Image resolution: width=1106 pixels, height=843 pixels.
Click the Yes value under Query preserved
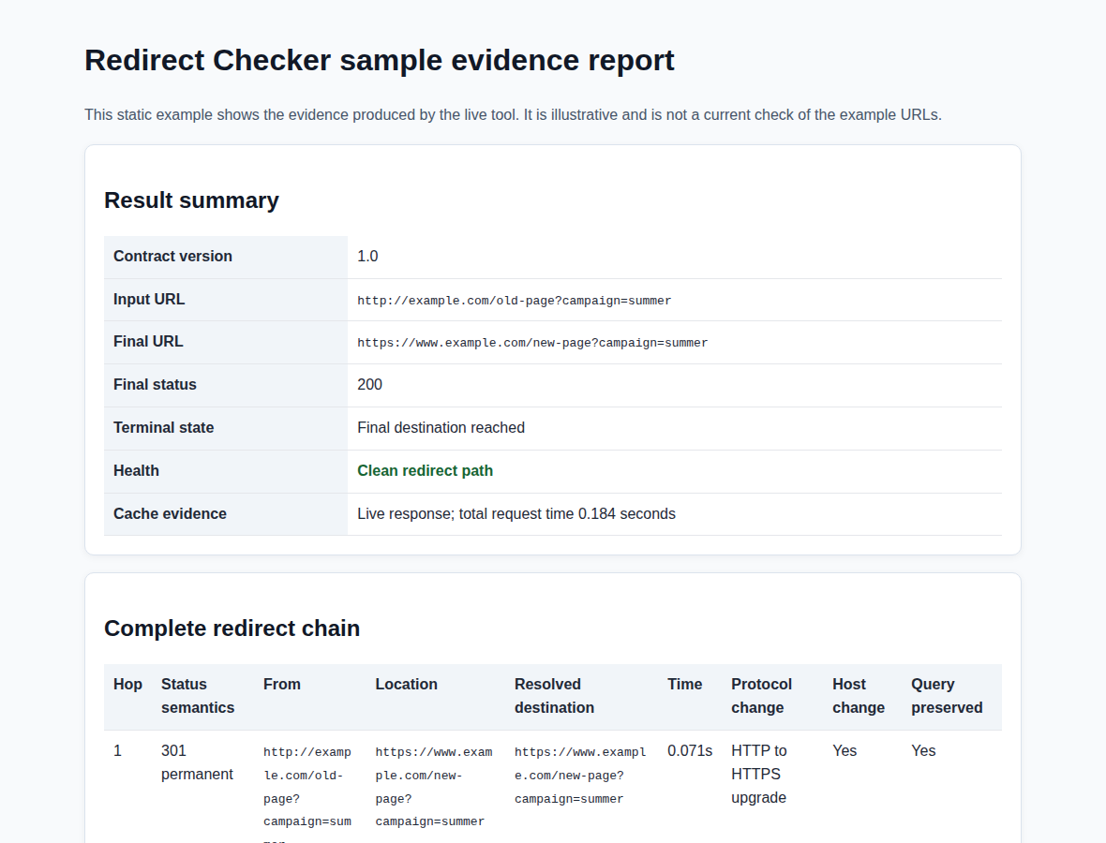pyautogui.click(x=923, y=750)
